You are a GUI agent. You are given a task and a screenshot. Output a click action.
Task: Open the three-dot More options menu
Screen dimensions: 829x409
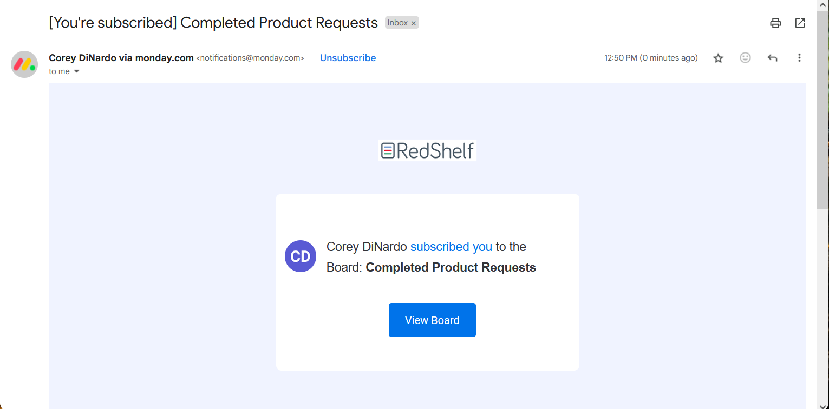point(799,58)
